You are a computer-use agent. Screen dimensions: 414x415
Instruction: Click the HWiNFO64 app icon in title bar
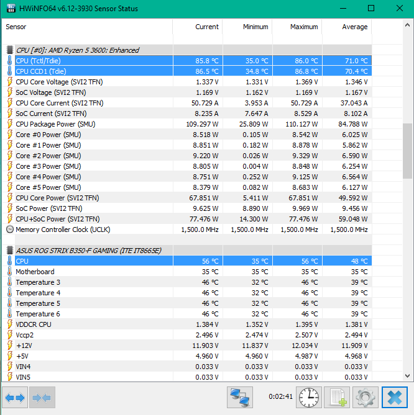[11, 8]
